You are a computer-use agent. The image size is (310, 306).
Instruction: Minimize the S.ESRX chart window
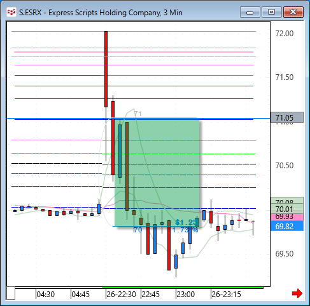click(x=250, y=12)
